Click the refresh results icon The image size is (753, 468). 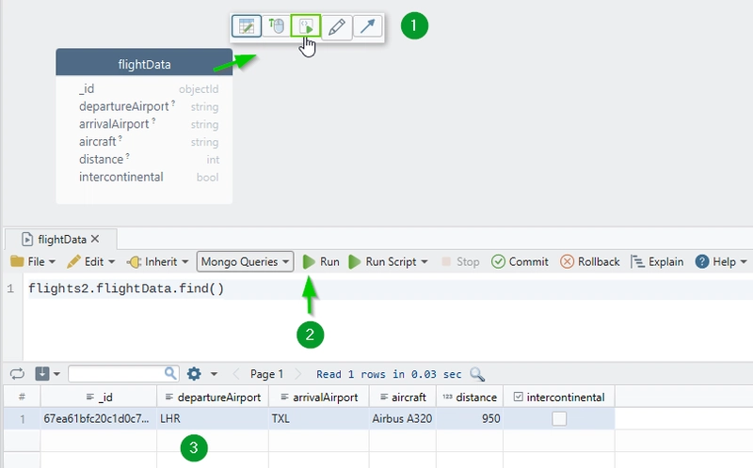(x=17, y=373)
